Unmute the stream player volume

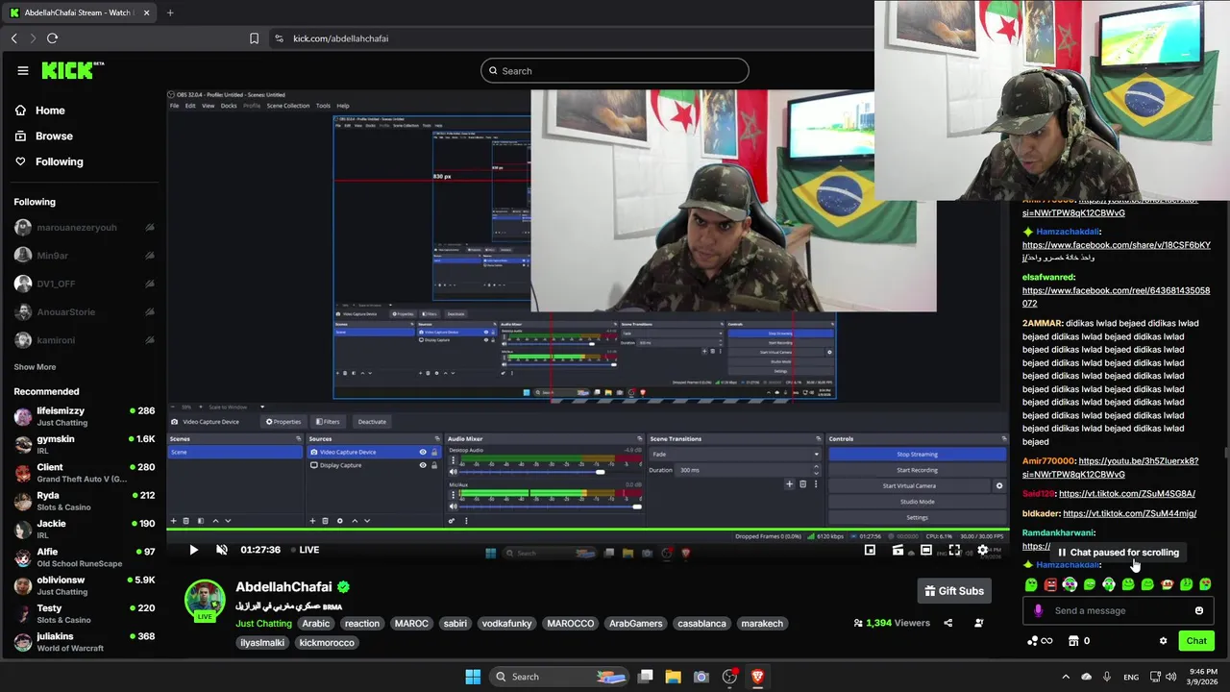[x=222, y=550]
